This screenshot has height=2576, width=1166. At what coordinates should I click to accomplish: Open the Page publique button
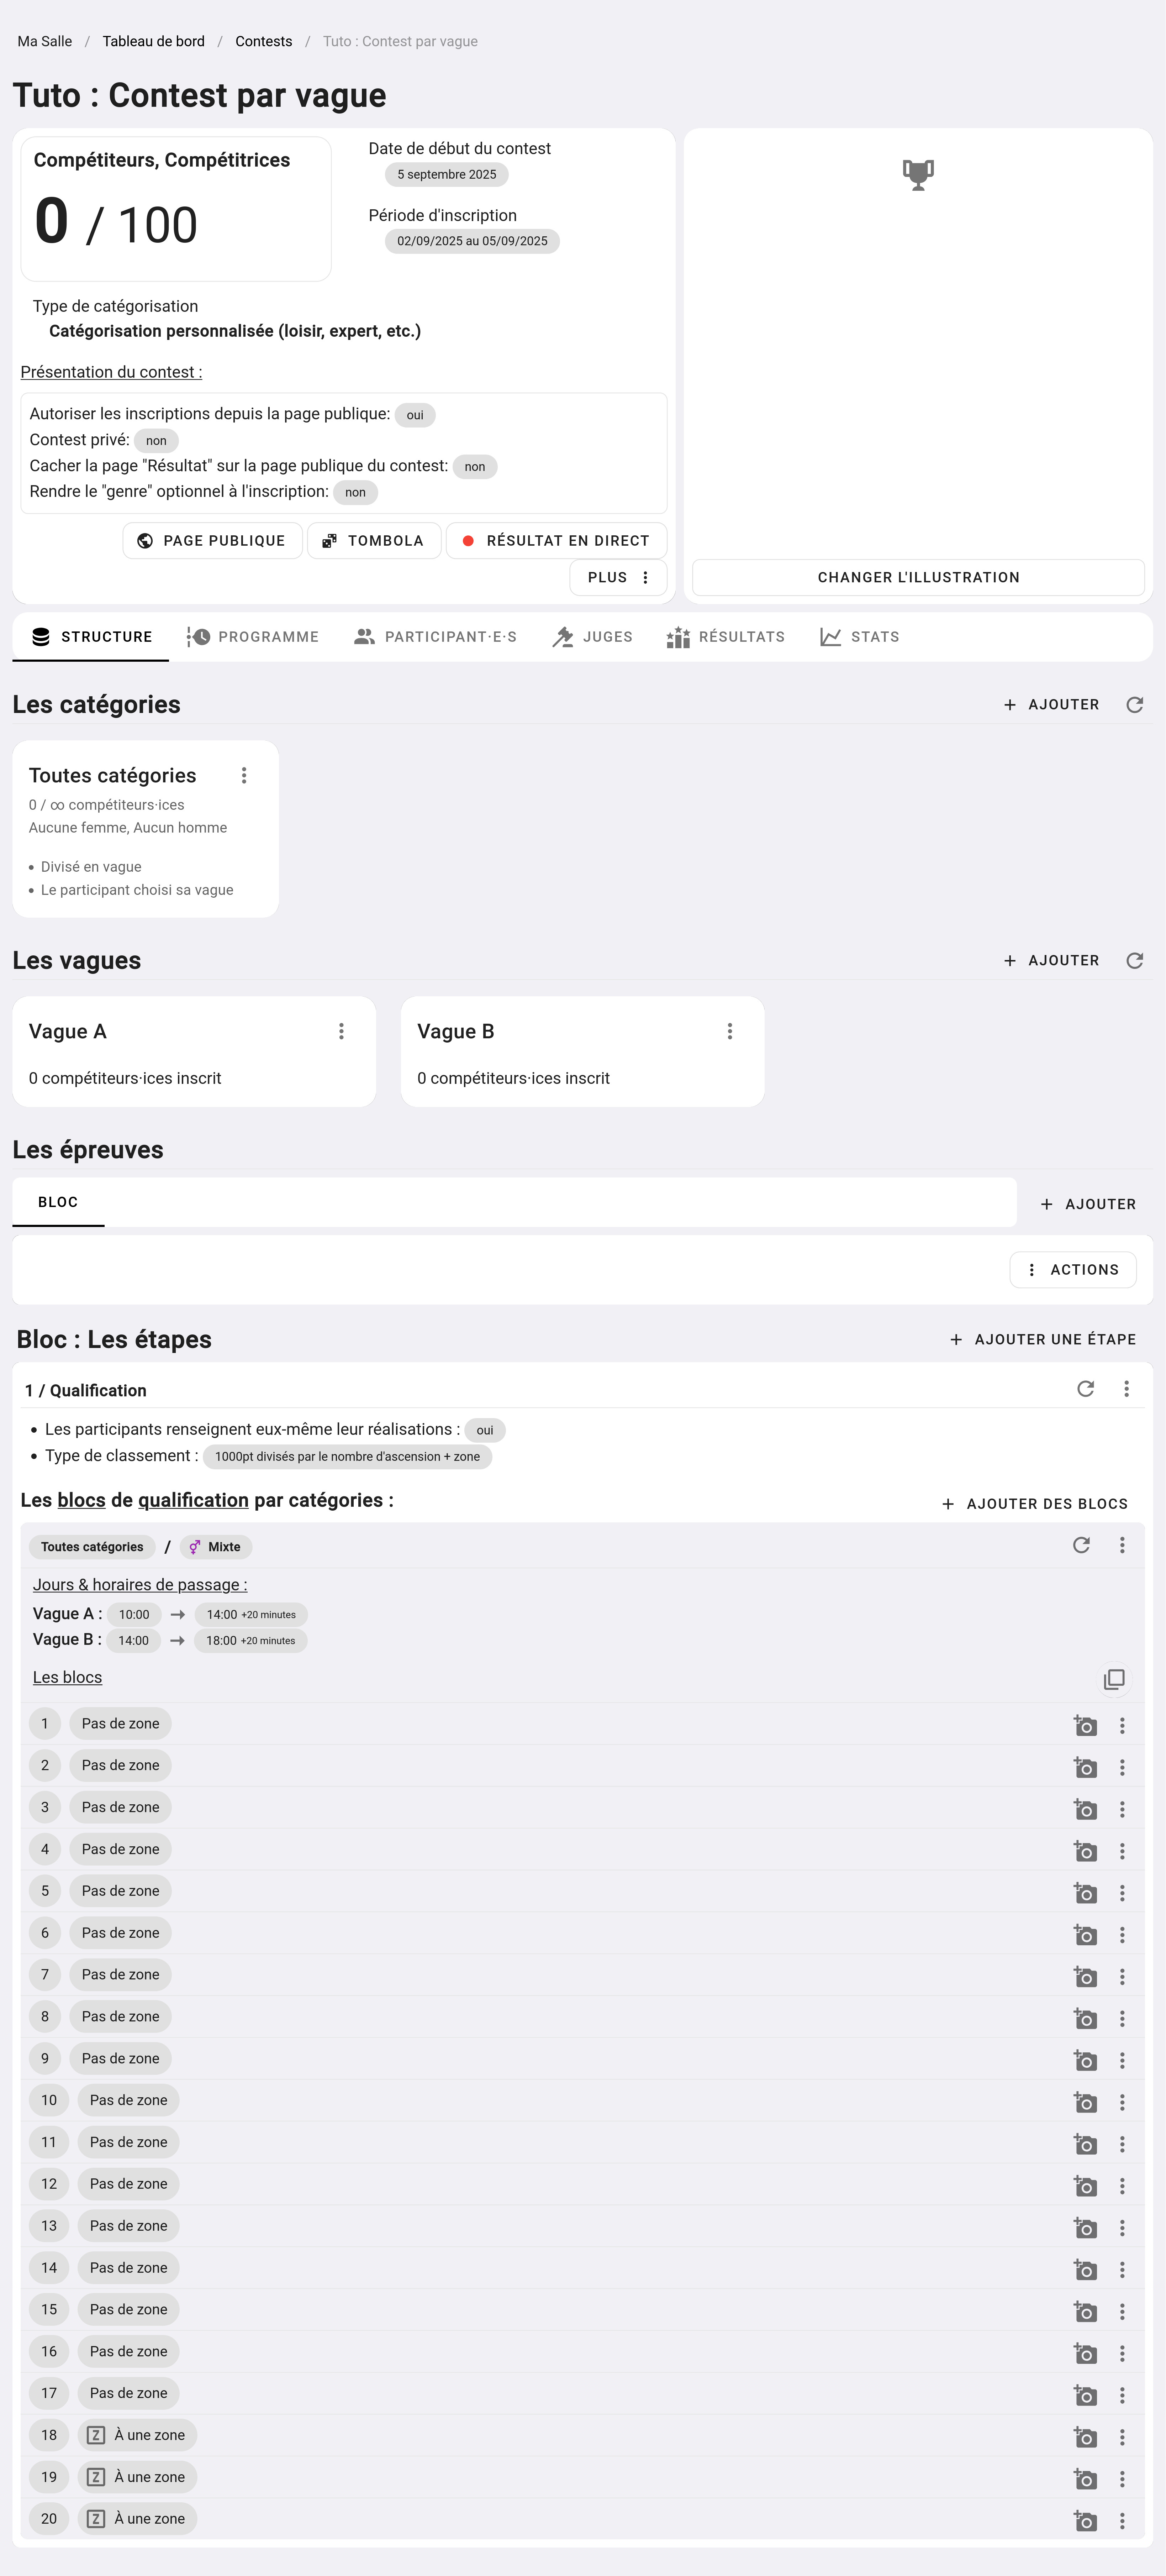[x=212, y=541]
